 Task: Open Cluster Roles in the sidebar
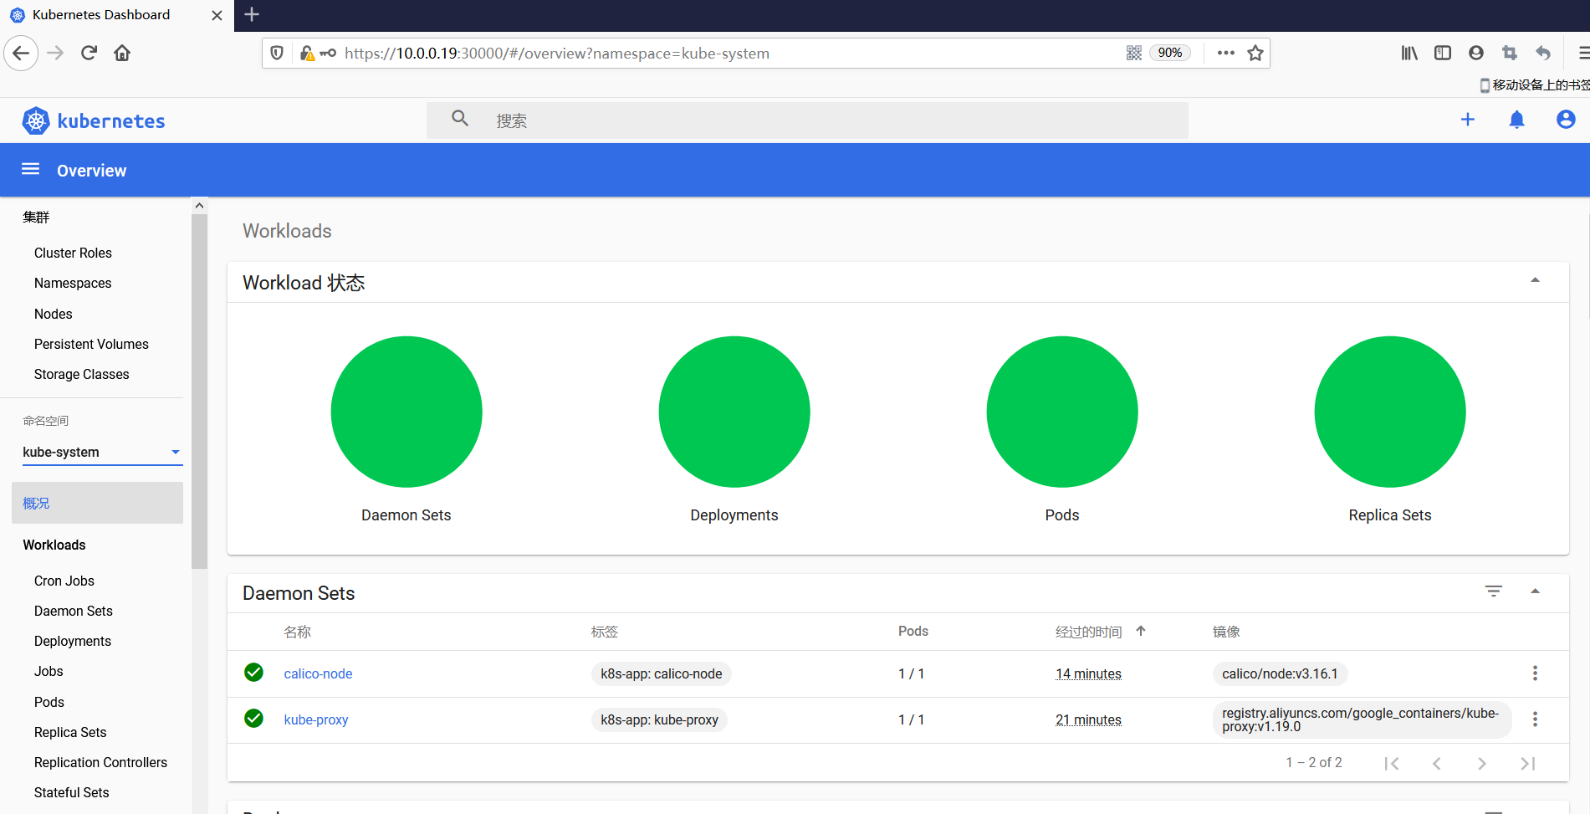(x=73, y=253)
